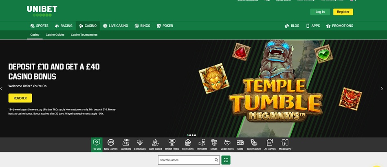This screenshot has width=387, height=167.
Task: Show the previous banner slide arrow
Action: pos(2,89)
